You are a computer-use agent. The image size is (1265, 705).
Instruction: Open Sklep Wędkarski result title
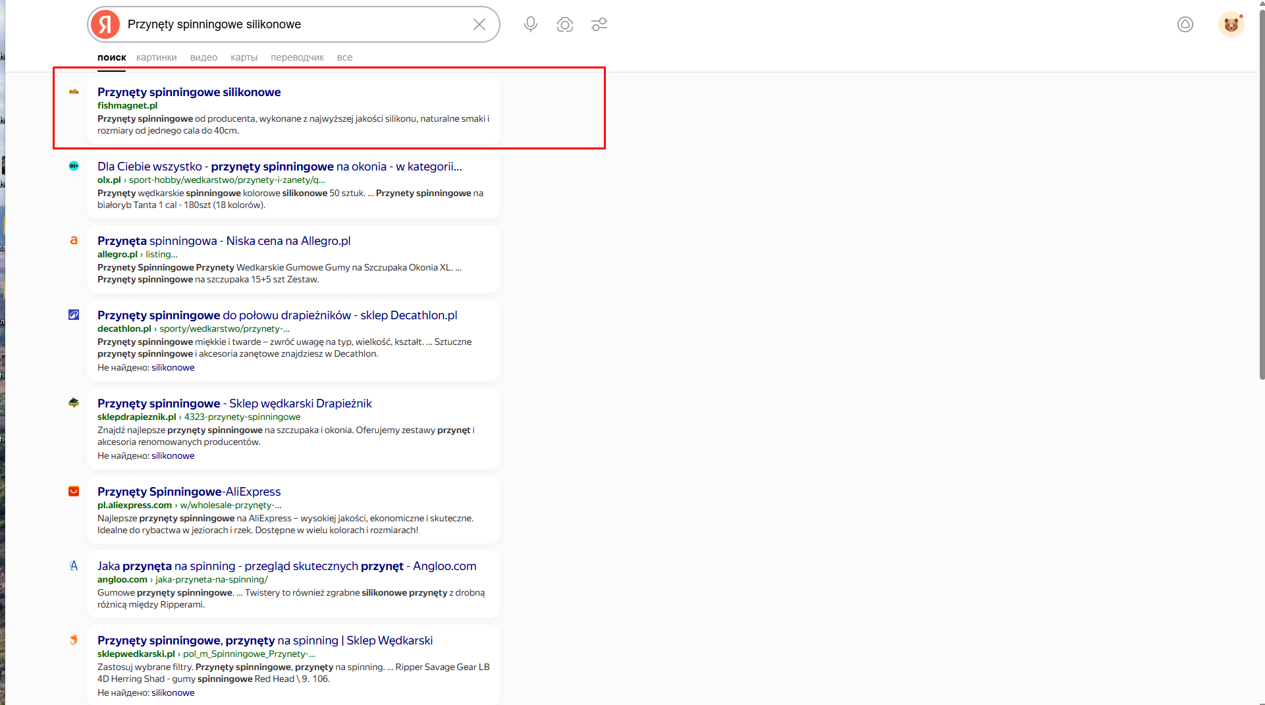[265, 640]
